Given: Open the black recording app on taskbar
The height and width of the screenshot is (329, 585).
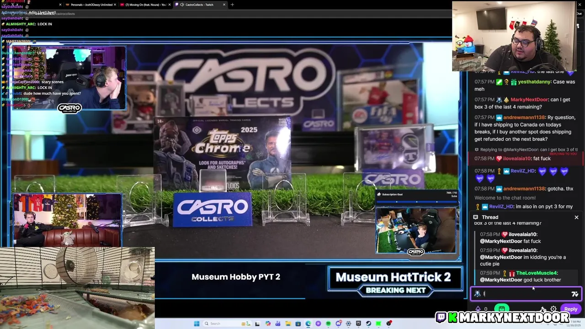Looking at the screenshot, I should (389, 324).
